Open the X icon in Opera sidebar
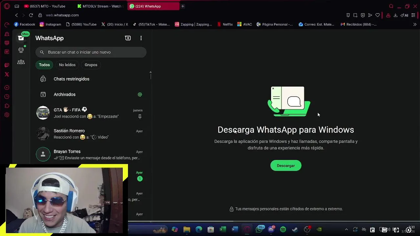 click(x=7, y=74)
